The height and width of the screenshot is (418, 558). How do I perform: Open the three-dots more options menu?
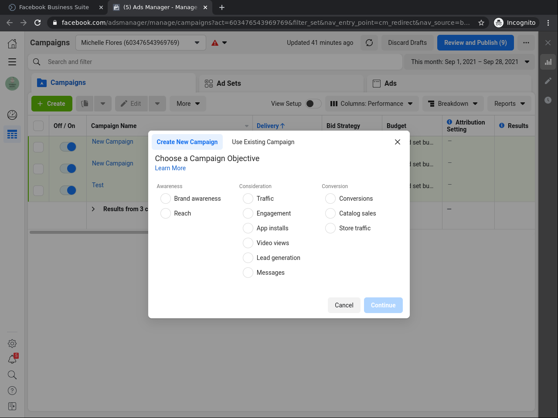point(526,43)
